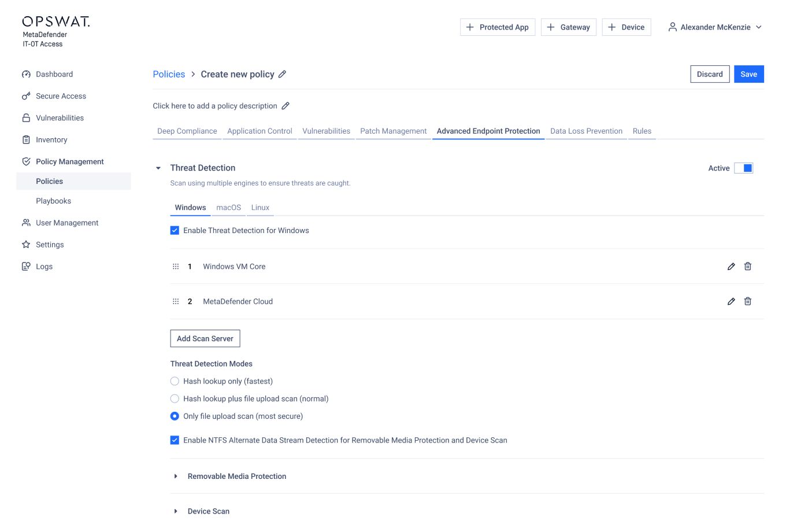Select the Advanced Endpoint Protection tab
The height and width of the screenshot is (524, 786).
[x=488, y=131]
